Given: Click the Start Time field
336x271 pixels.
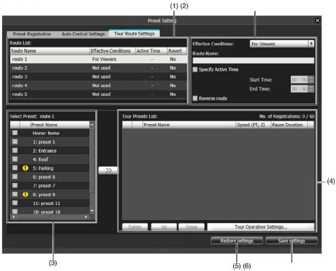Looking at the screenshot, I should point(300,80).
